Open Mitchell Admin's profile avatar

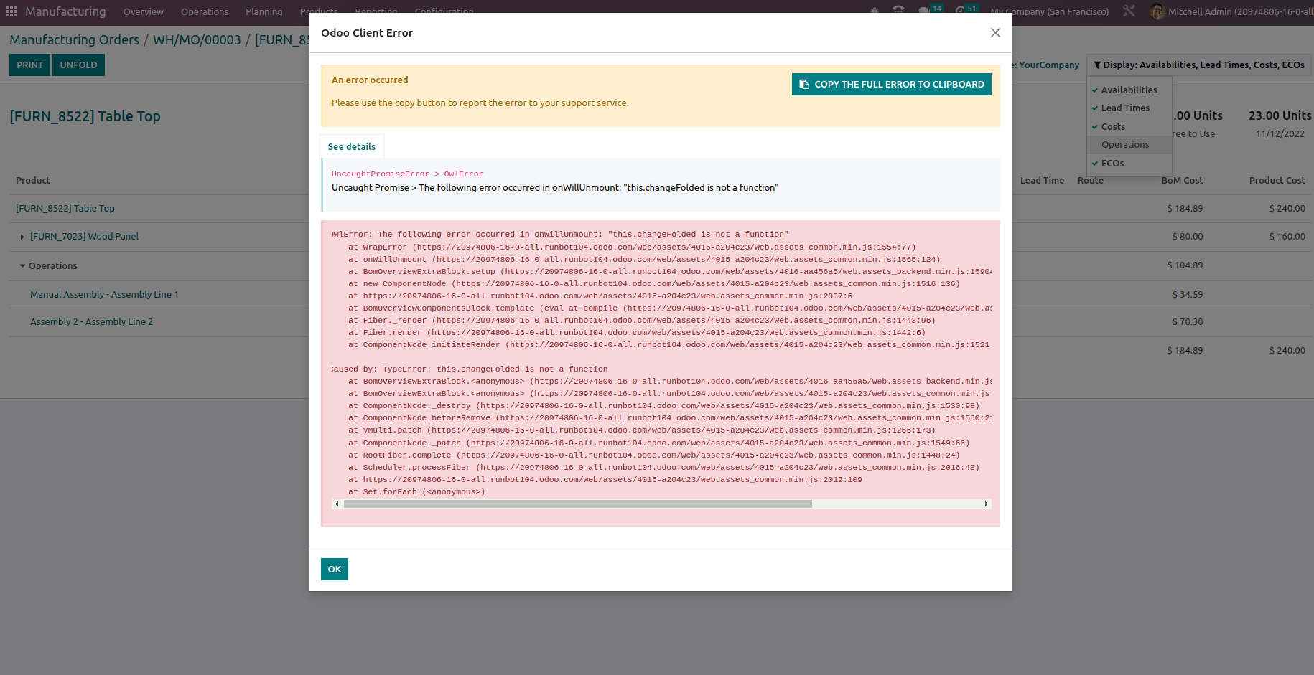[1156, 11]
